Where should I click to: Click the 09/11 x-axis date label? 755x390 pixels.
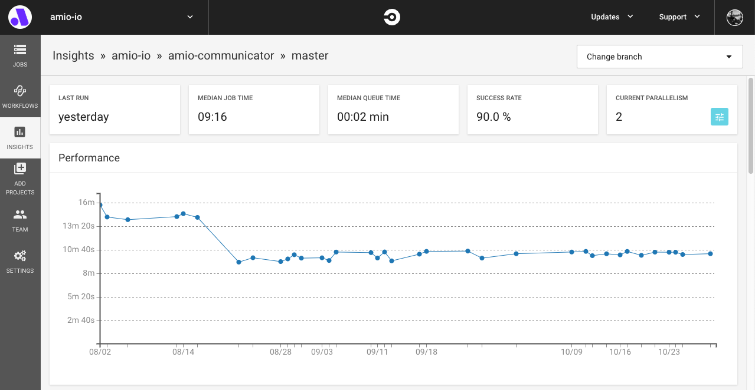(x=377, y=352)
